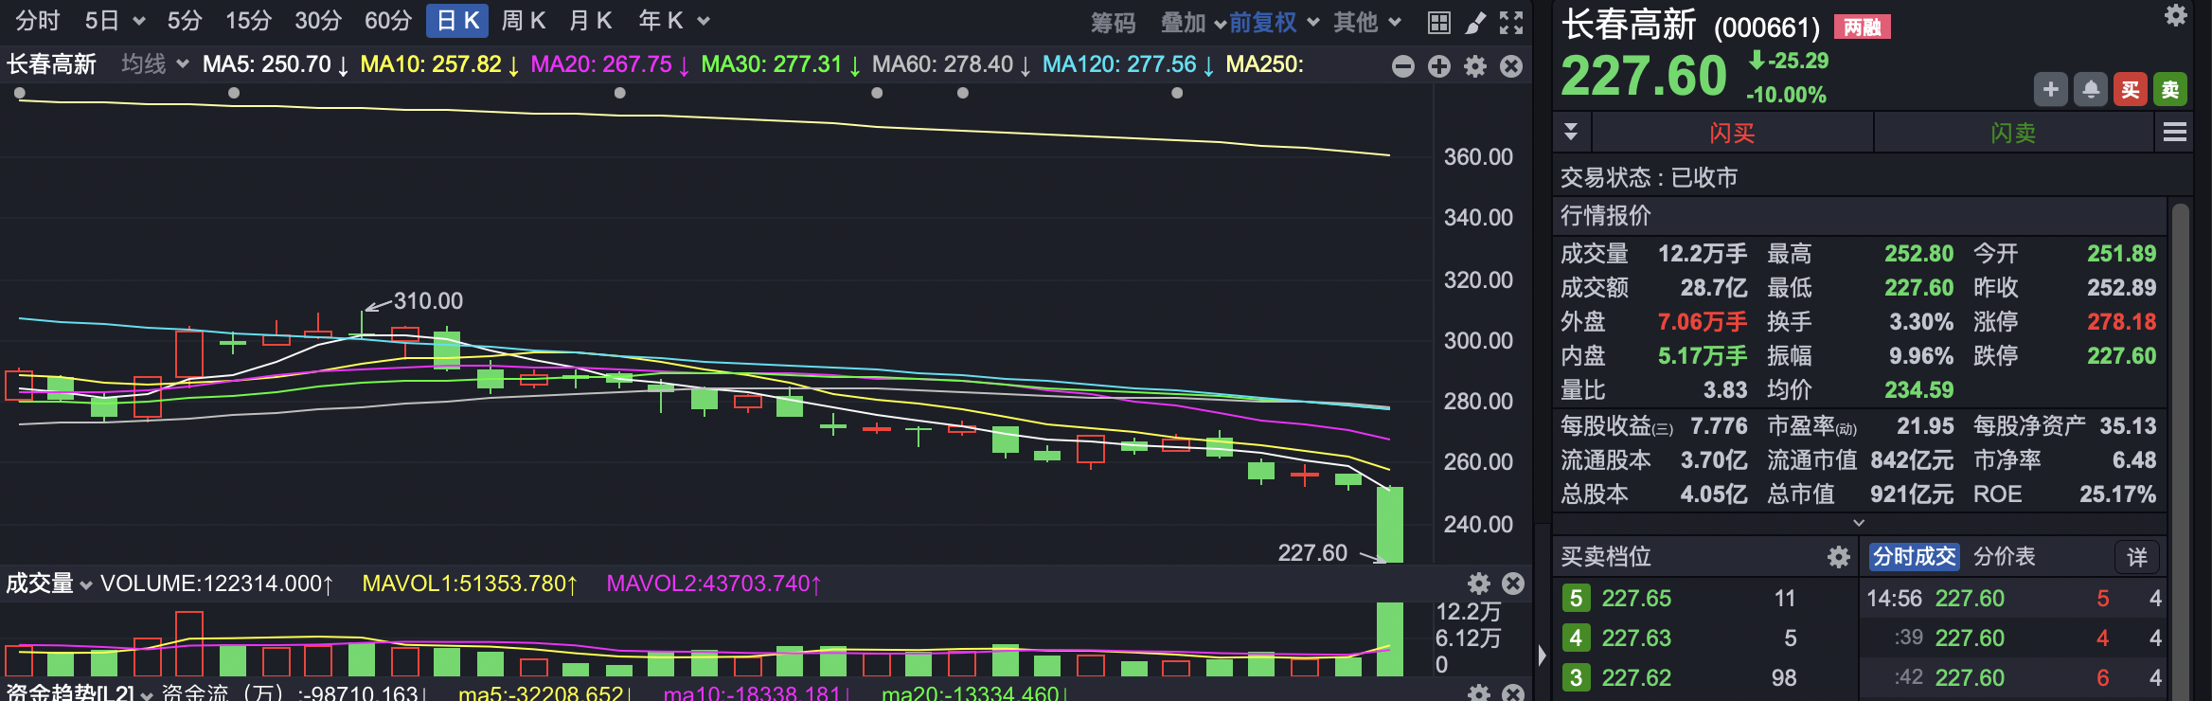Switch to the 30分 chart period

point(318,21)
